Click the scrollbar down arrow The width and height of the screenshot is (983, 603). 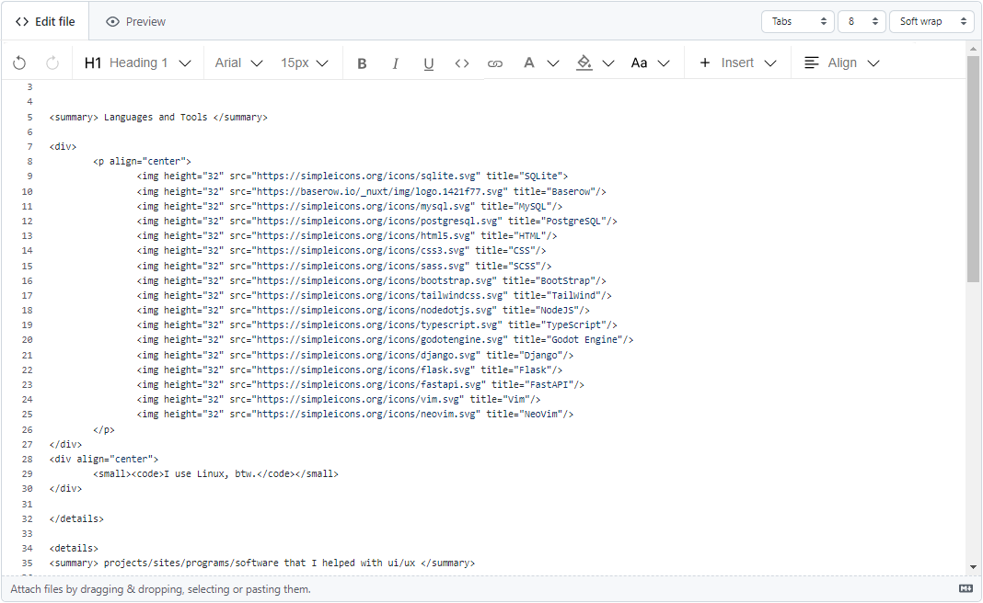click(x=973, y=567)
